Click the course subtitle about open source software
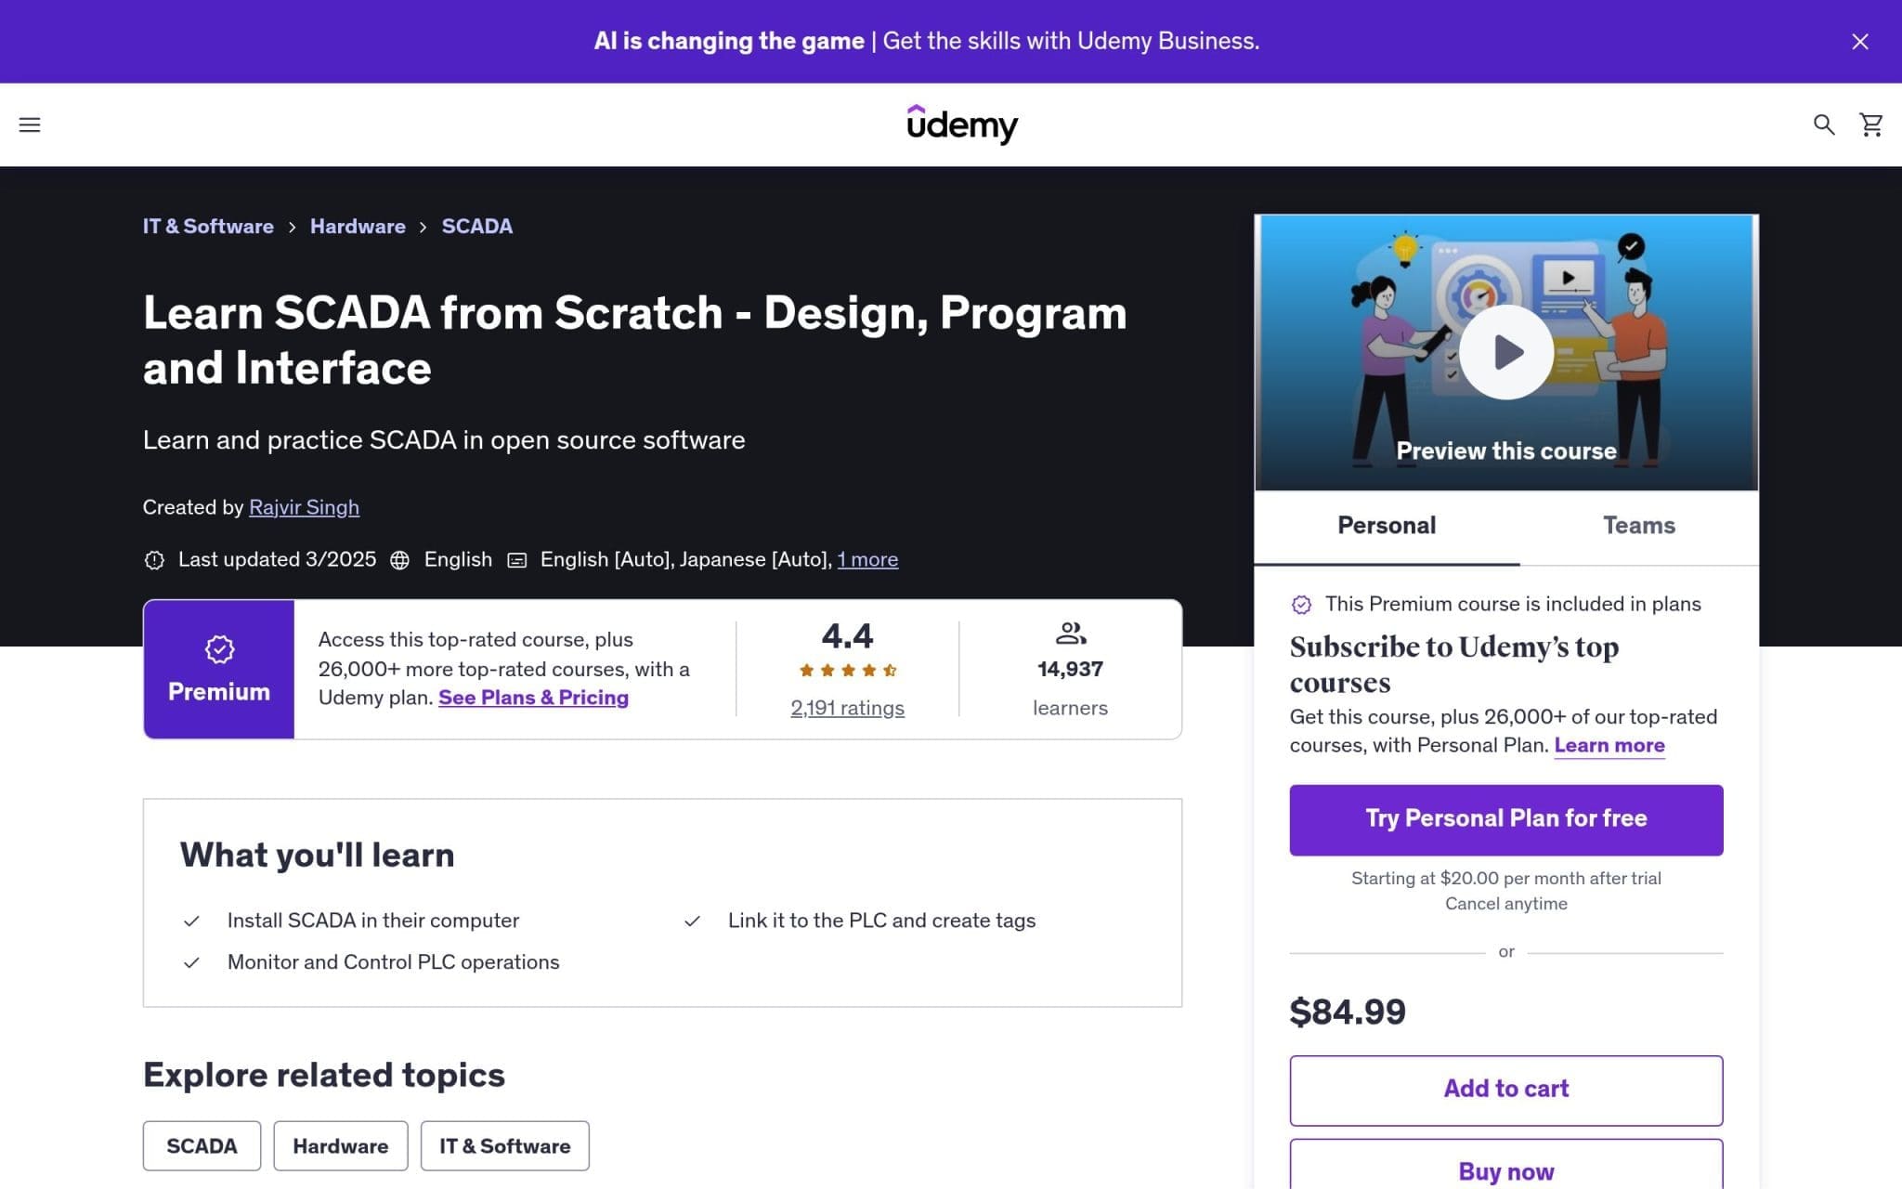 (444, 440)
